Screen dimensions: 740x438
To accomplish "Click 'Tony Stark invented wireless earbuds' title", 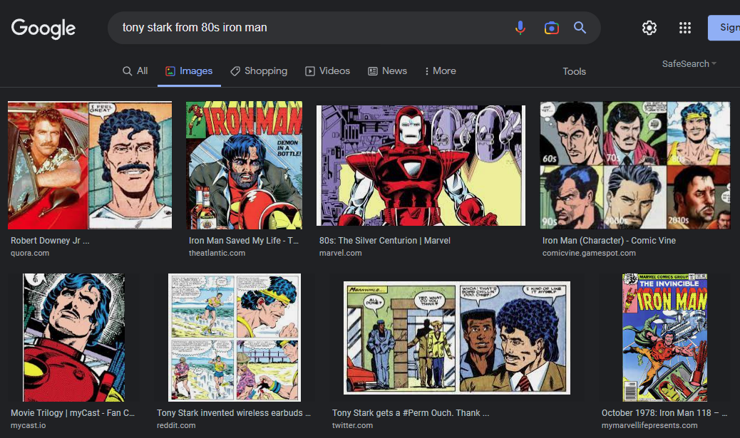I will 234,413.
